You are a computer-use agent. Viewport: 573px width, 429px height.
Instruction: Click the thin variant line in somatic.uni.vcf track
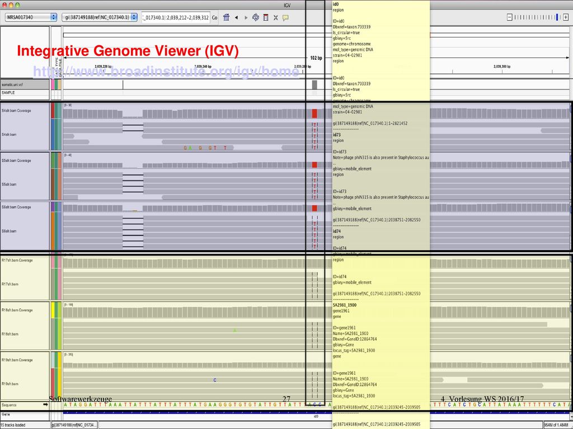pos(123,85)
